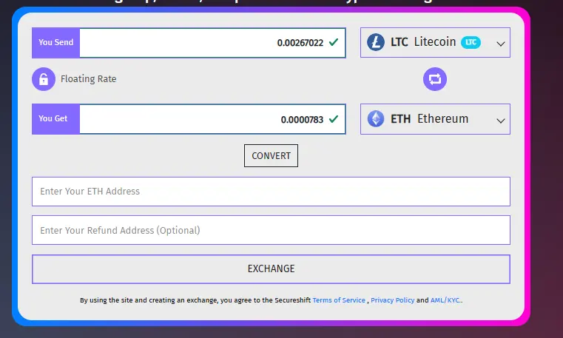Screen dimensions: 563x338
Task: Click the EXCHANGE button
Action: [271, 269]
